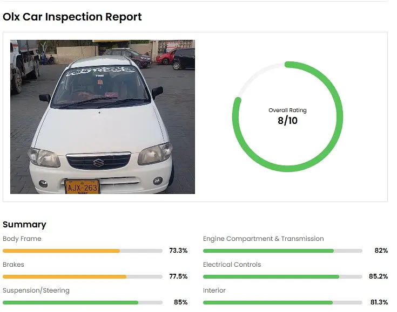This screenshot has width=397, height=312.
Task: Select the Body Frame label
Action: point(22,239)
